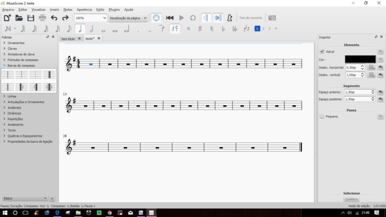Open the Visualização da página dropdown

coord(128,18)
